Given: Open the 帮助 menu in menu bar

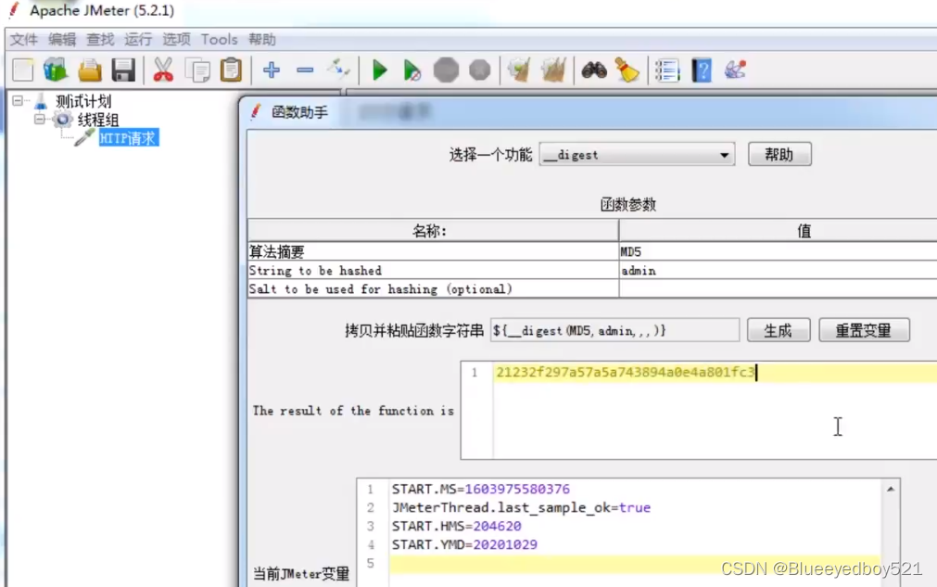Looking at the screenshot, I should 261,40.
